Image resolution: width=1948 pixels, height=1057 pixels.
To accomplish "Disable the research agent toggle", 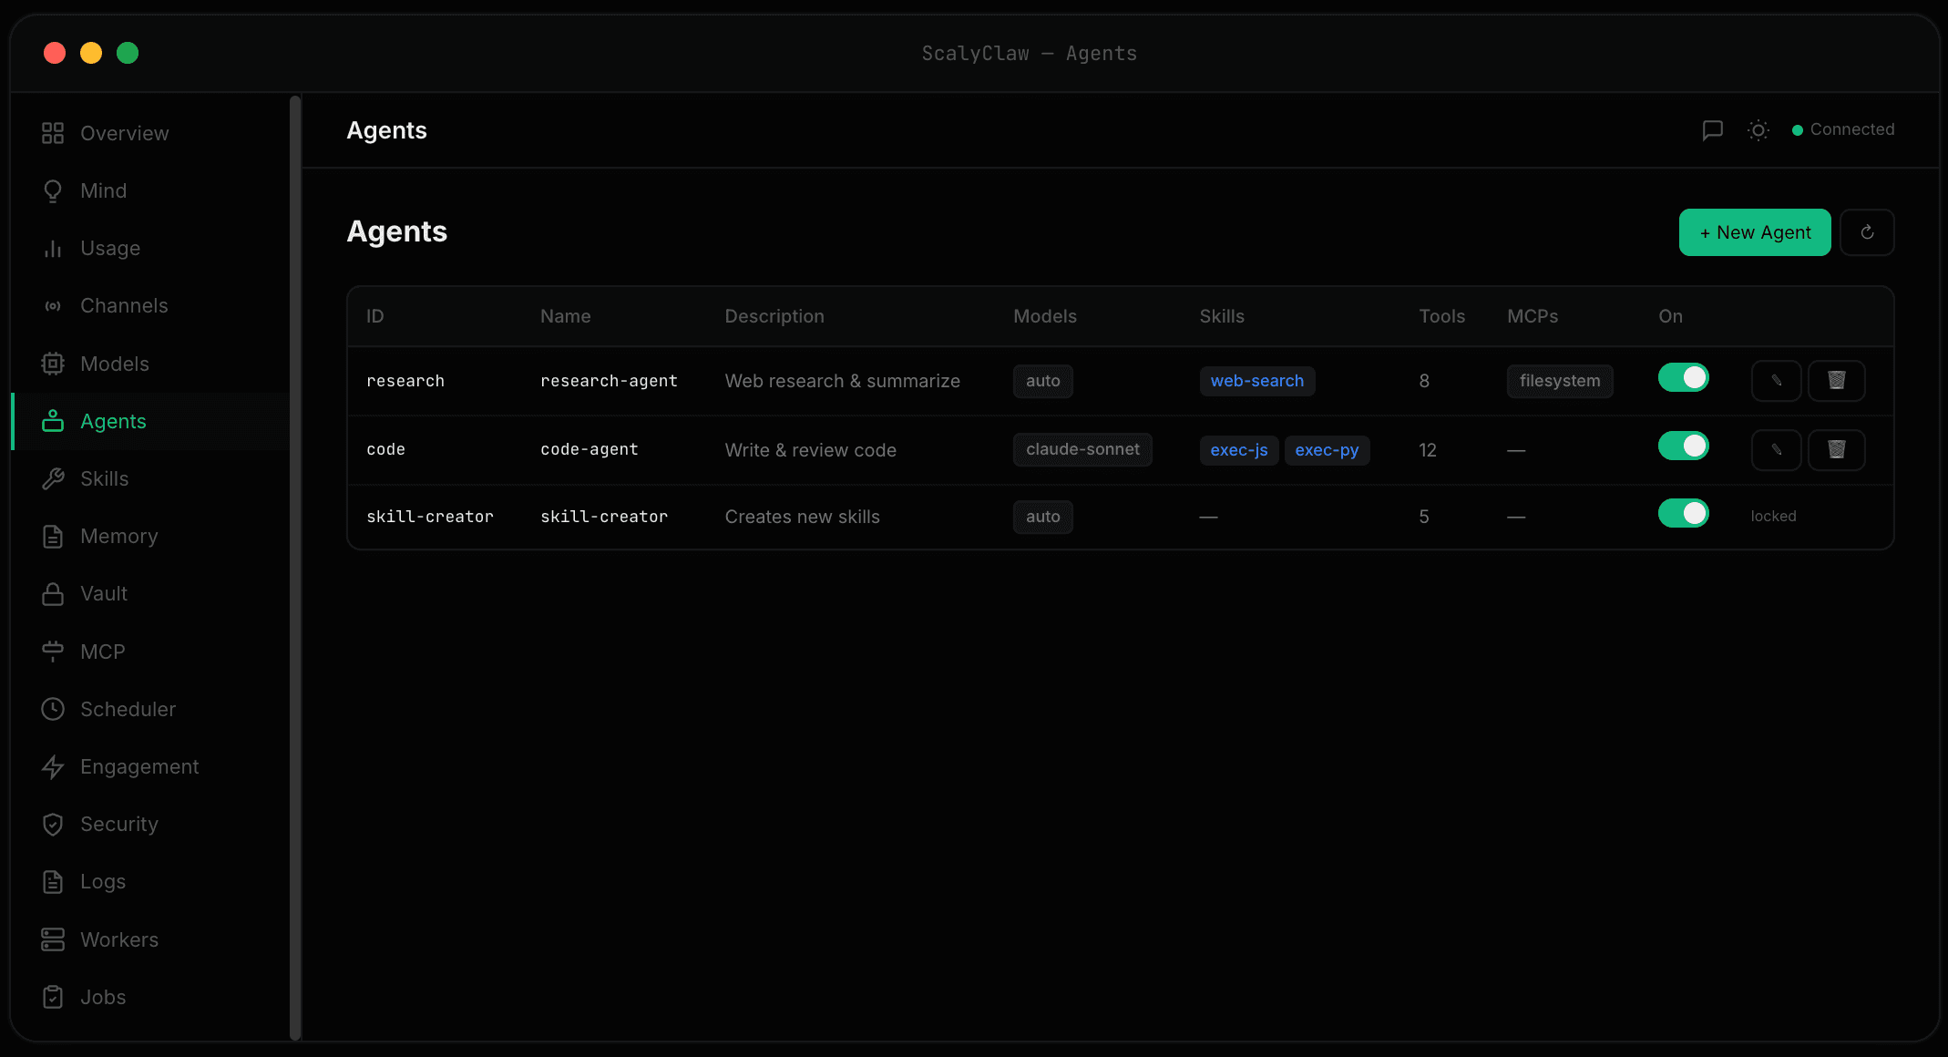I will tap(1683, 376).
